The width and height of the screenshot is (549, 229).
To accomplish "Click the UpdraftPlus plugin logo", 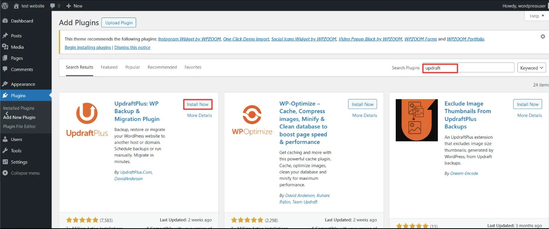I will [87, 120].
